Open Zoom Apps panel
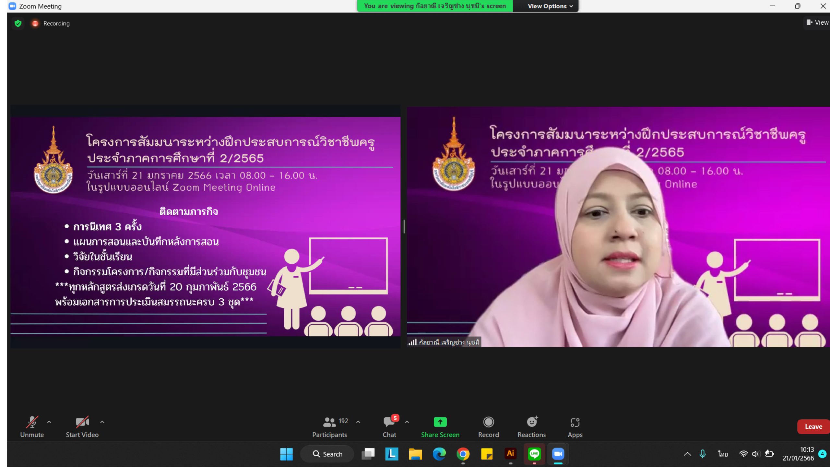The width and height of the screenshot is (830, 467). [575, 426]
